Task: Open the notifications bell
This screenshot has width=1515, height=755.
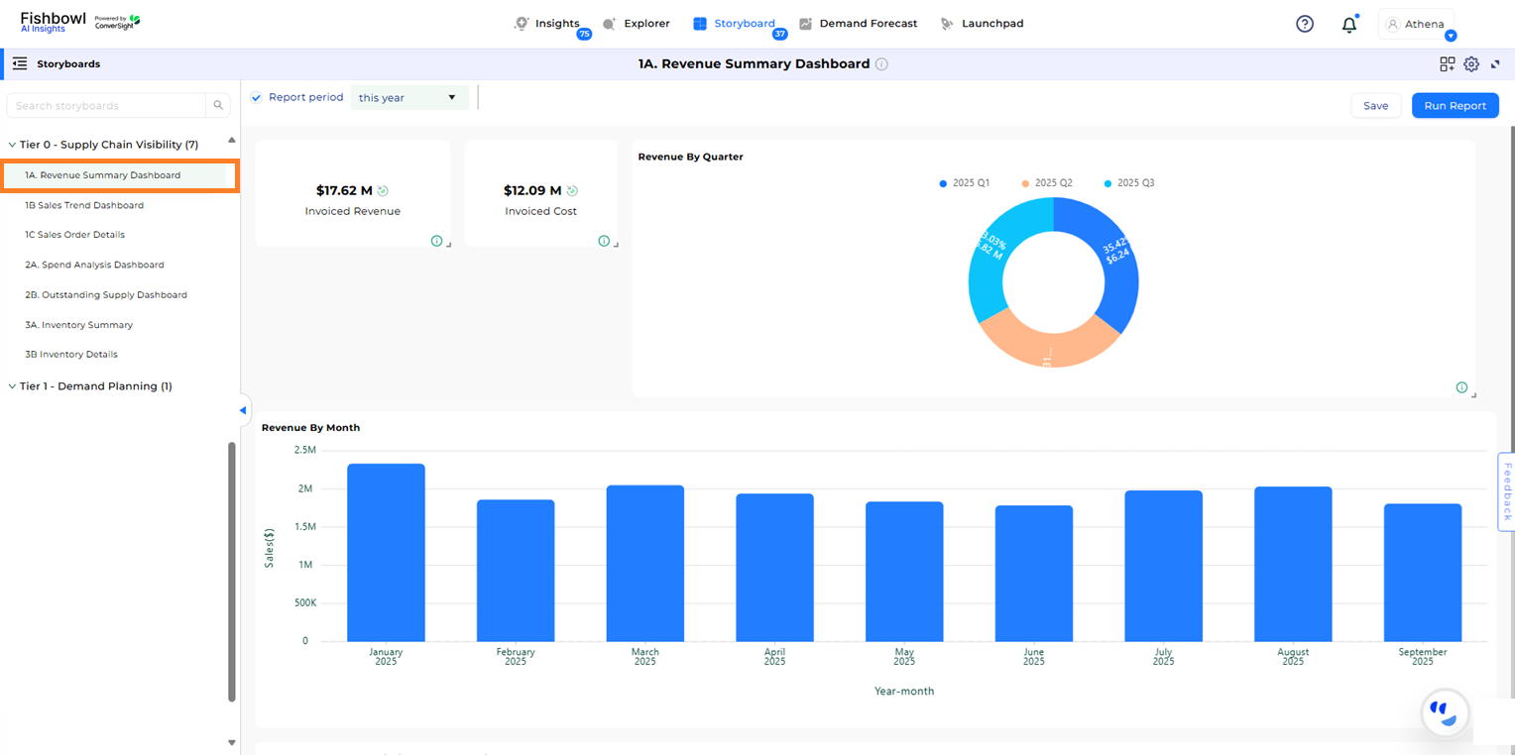Action: (x=1349, y=23)
